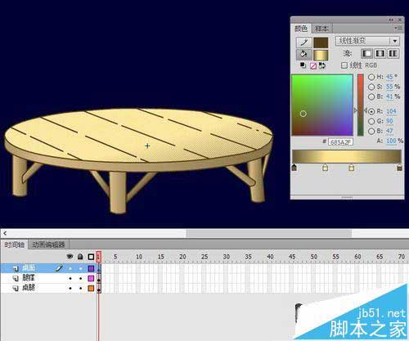Click the brown stroke color swatch
The image size is (409, 341).
[x=321, y=43]
